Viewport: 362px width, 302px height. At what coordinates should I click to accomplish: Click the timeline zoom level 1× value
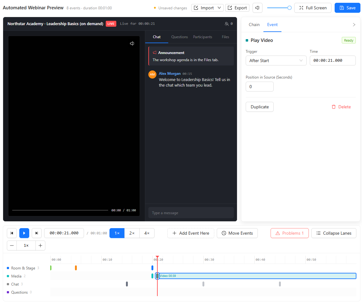(x=26, y=246)
